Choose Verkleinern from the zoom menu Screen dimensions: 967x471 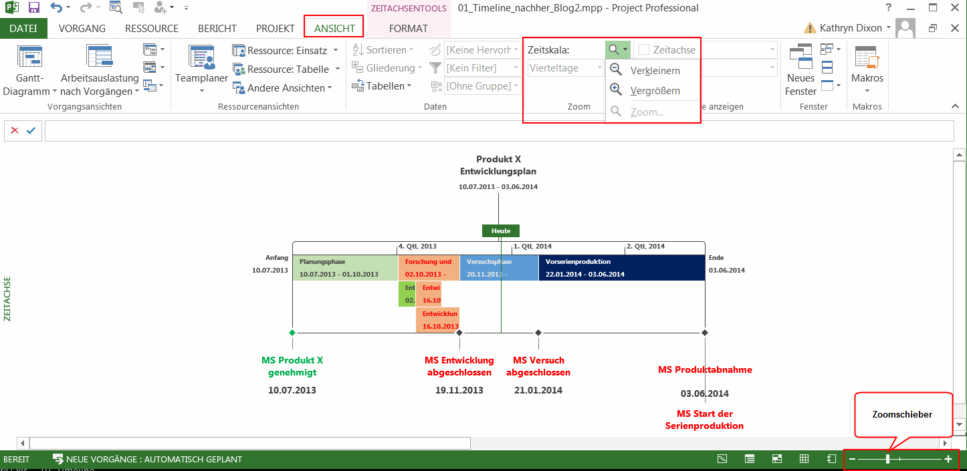[x=655, y=71]
